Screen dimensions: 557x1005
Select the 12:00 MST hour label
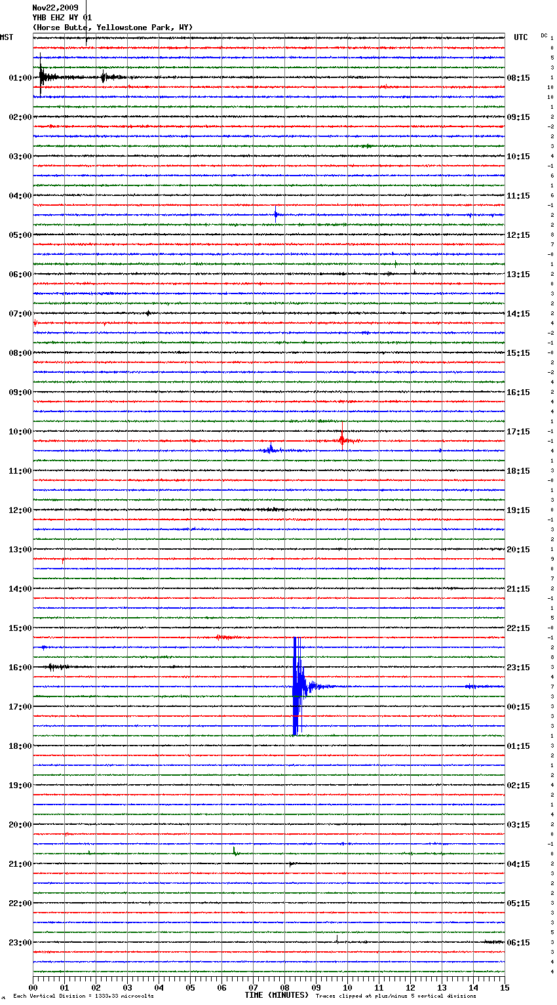pyautogui.click(x=20, y=510)
